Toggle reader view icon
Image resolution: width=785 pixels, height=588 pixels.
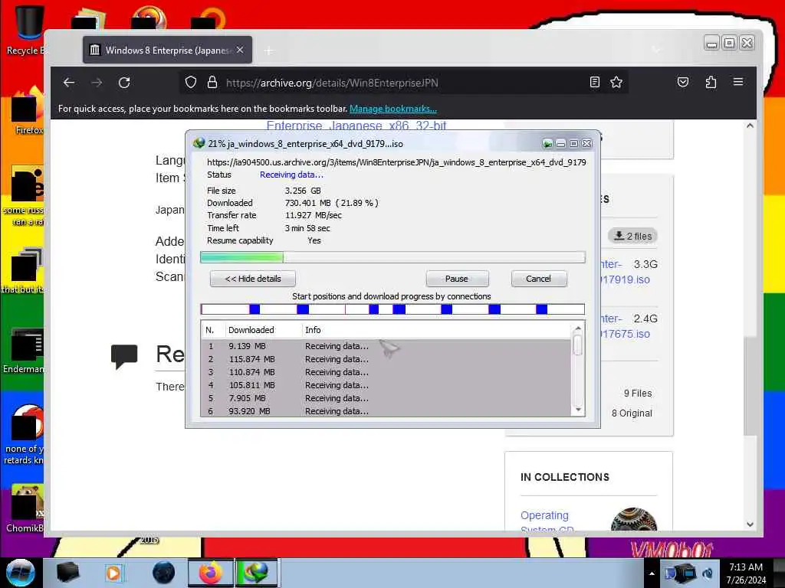pos(595,82)
